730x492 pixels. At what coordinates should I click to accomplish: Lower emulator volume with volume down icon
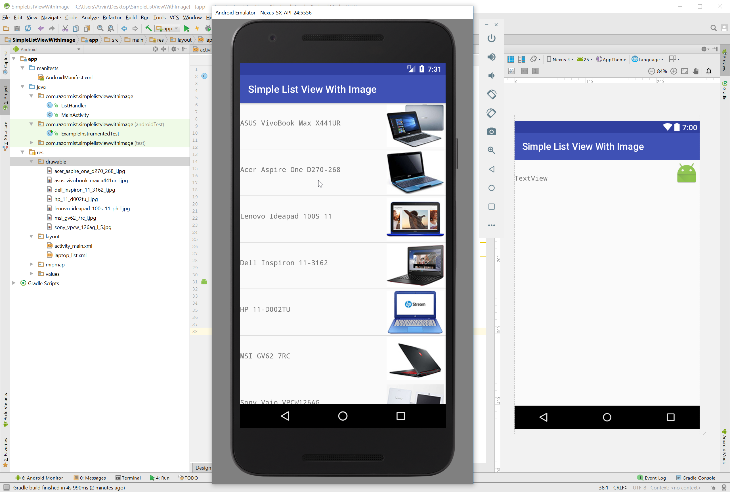tap(491, 76)
